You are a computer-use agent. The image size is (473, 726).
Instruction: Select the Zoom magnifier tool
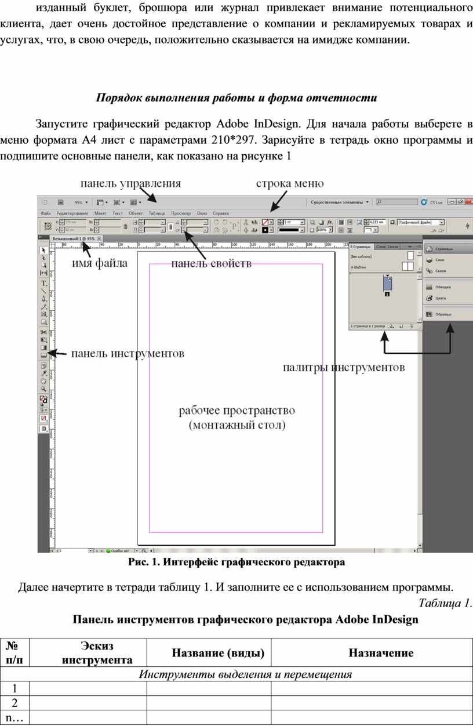43,389
